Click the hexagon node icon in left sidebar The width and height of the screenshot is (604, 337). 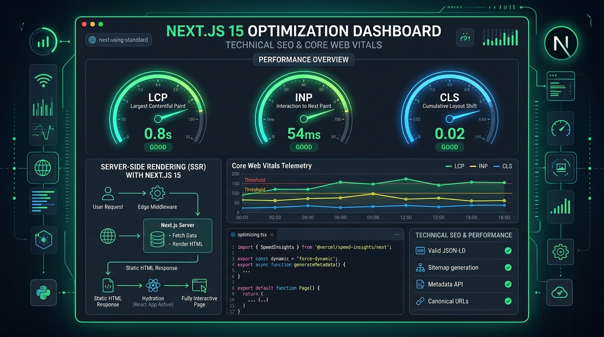[x=43, y=240]
